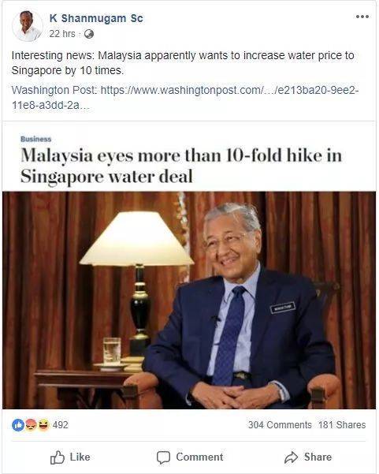Toggle Like on this post
This screenshot has width=379, height=474.
70,457
